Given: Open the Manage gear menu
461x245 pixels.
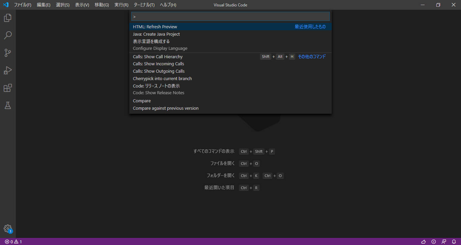Looking at the screenshot, I should click(8, 229).
